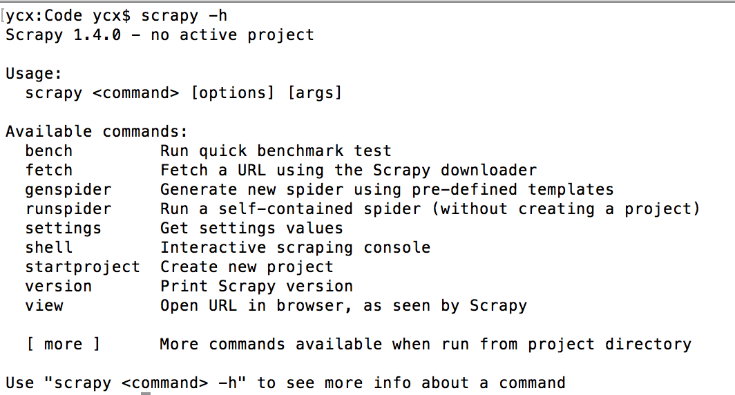Click the "view" command name

pos(44,305)
